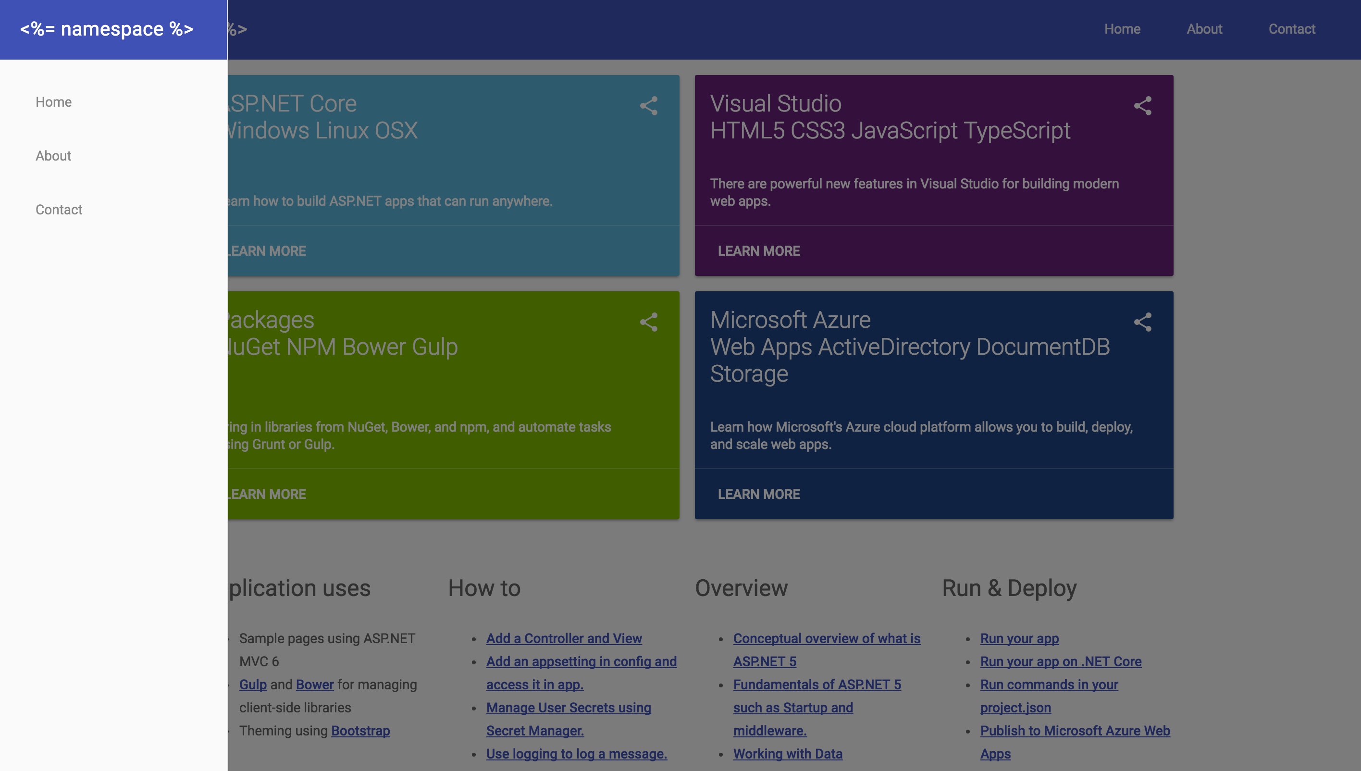
Task: Open Fundamentals of ASP.NET 5 link
Action: 817,707
